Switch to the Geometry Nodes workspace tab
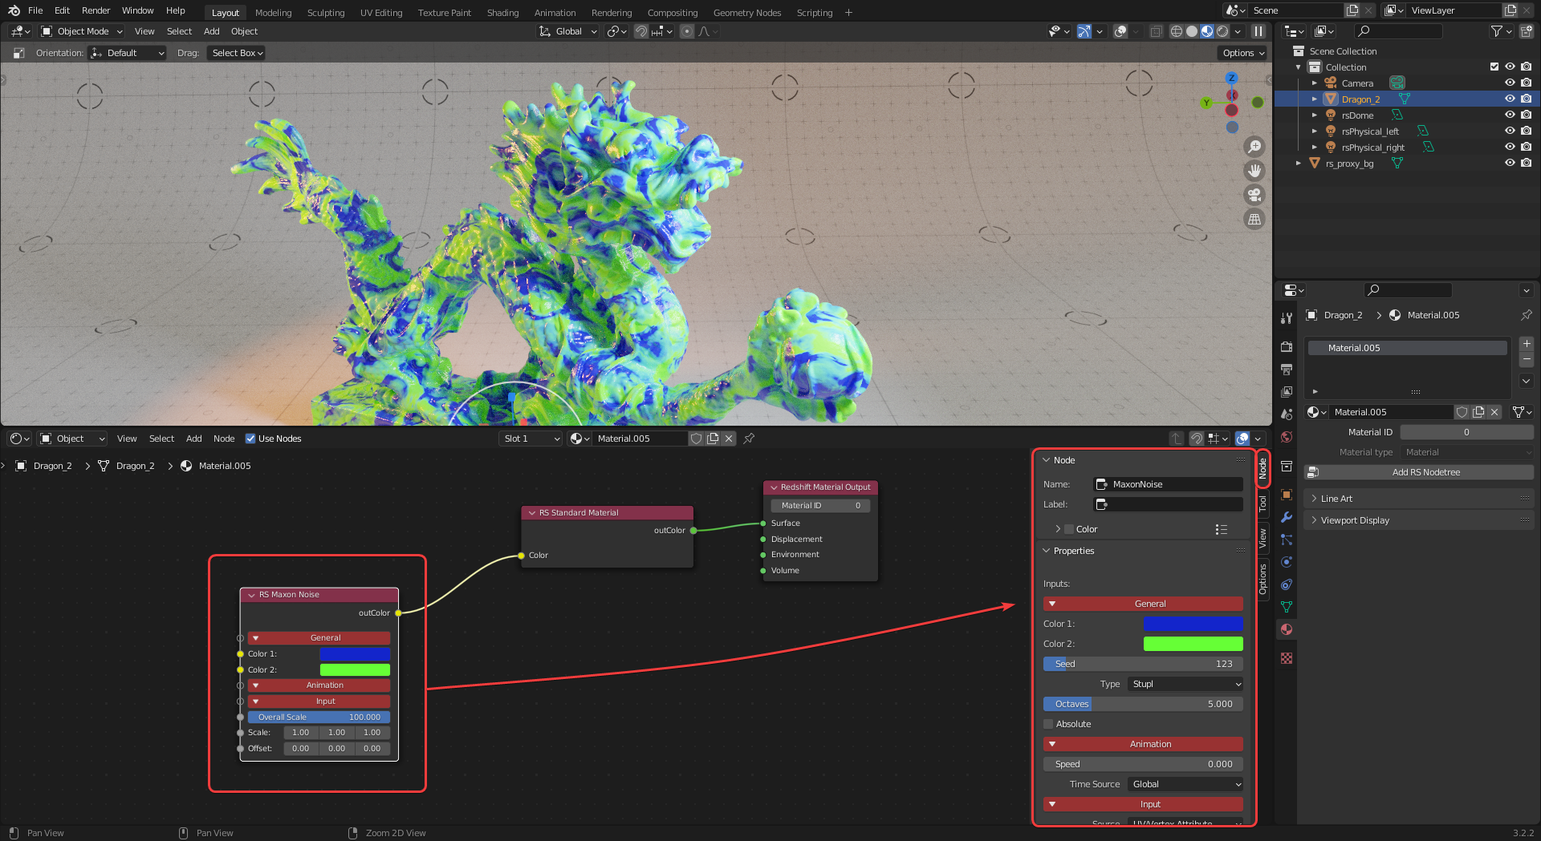 click(x=746, y=13)
